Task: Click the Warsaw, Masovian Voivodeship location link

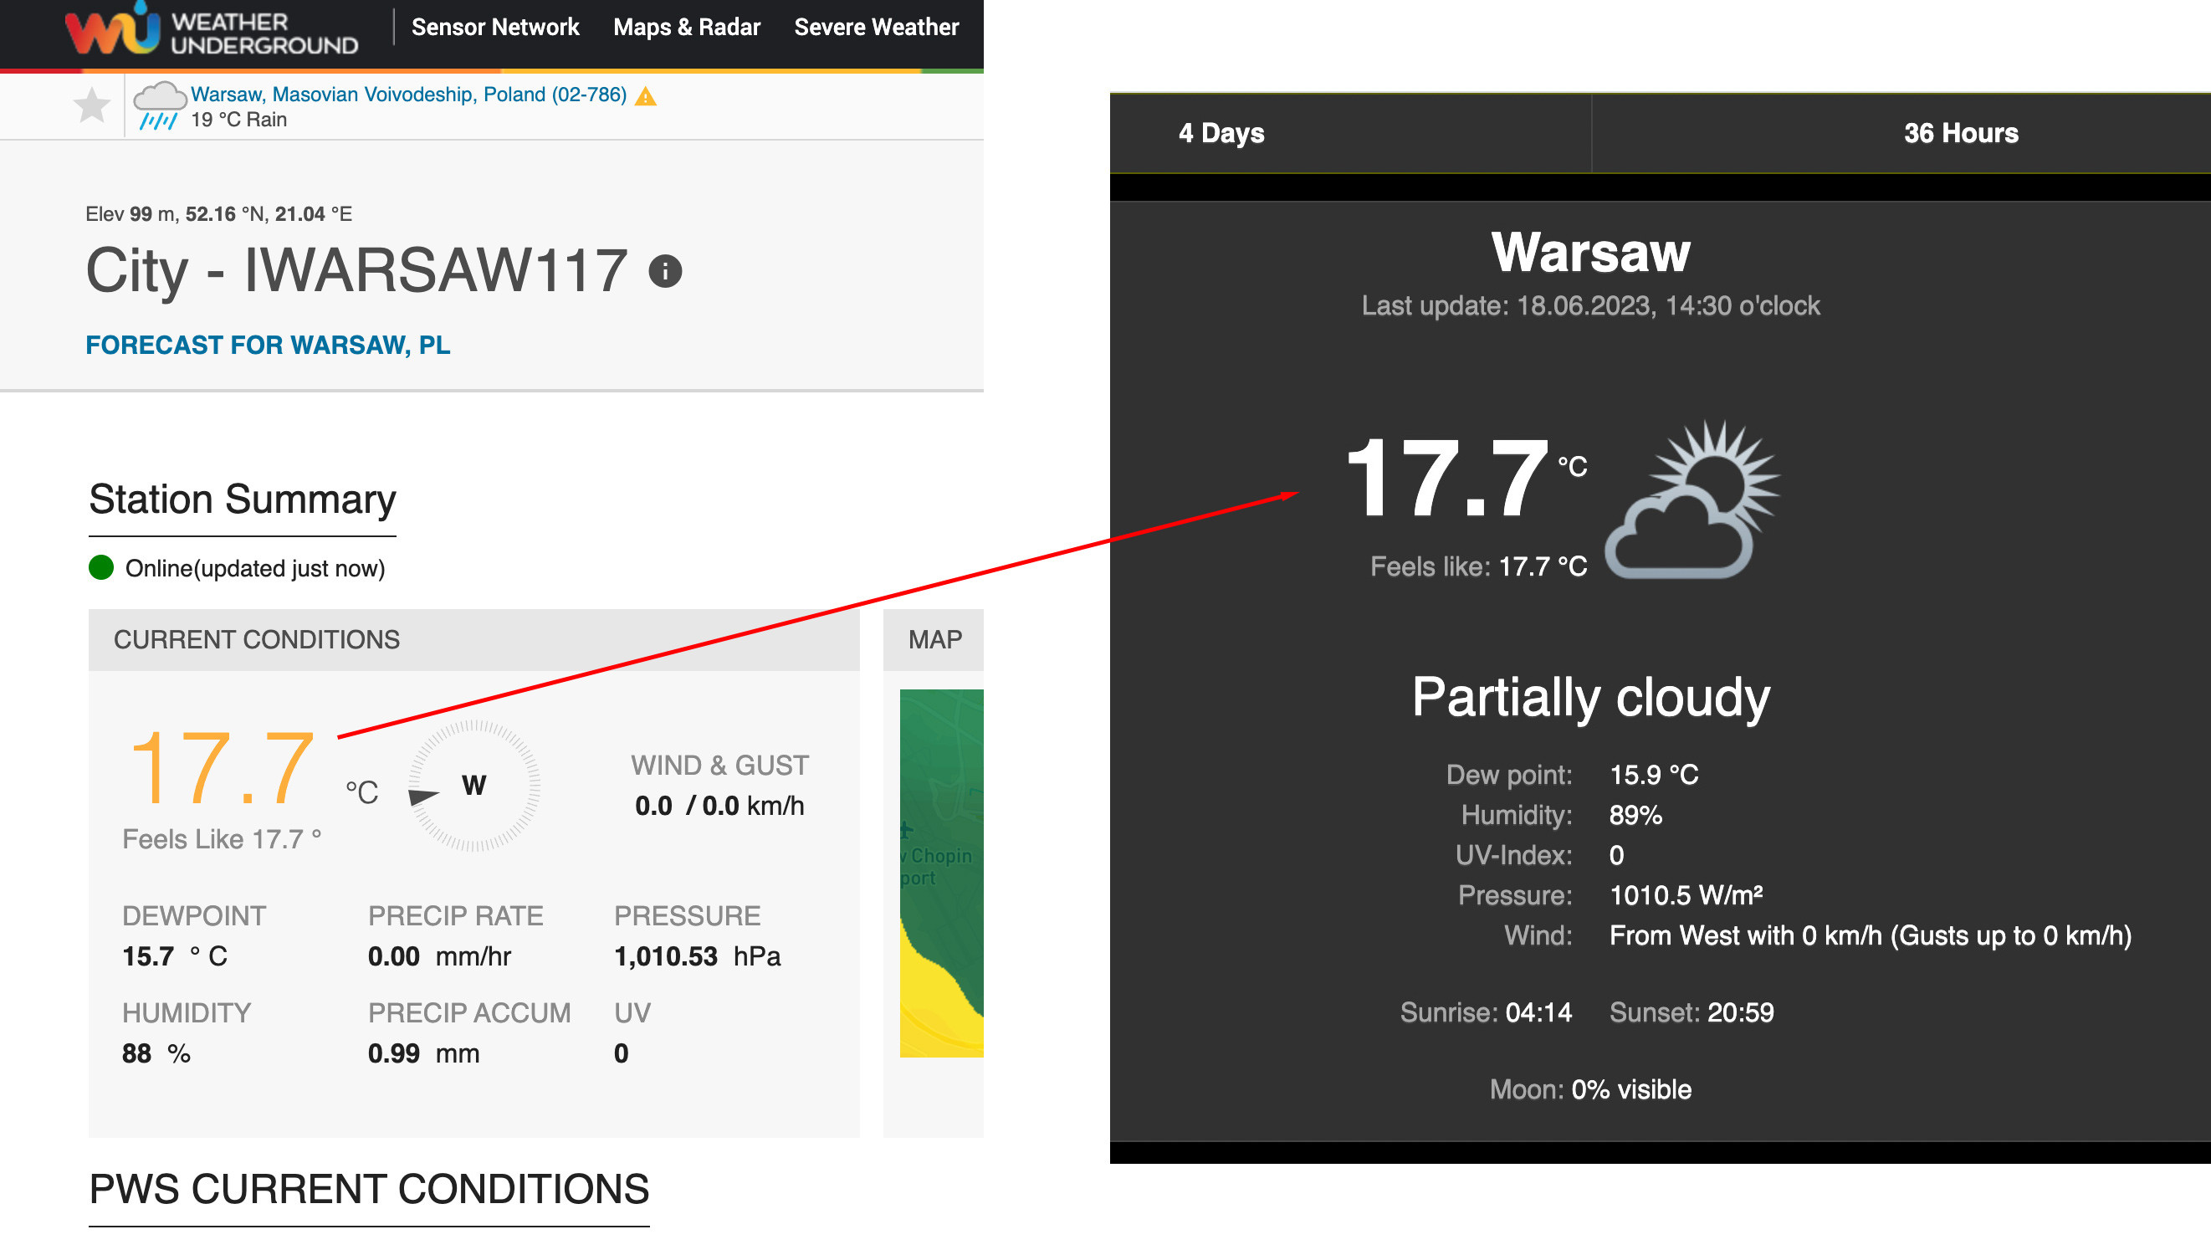Action: click(x=408, y=94)
